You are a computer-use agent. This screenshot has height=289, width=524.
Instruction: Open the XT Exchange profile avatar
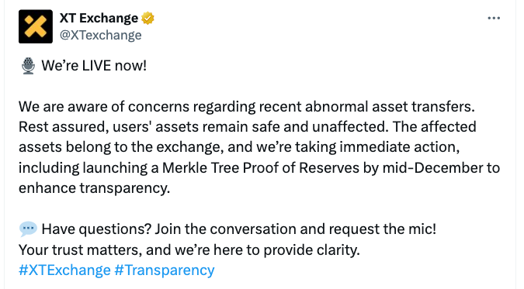click(x=36, y=26)
